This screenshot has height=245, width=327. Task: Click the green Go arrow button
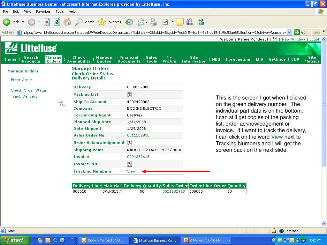coord(297,32)
